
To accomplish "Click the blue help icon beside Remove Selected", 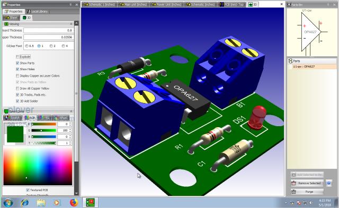I will click(328, 183).
